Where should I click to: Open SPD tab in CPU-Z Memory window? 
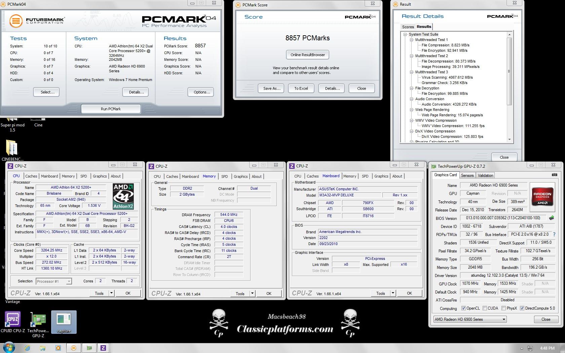(x=225, y=176)
